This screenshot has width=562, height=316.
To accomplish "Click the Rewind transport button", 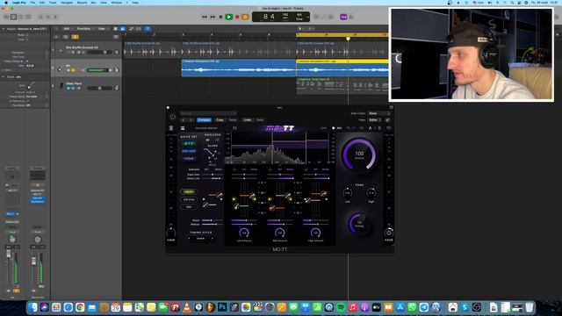I will [x=205, y=17].
